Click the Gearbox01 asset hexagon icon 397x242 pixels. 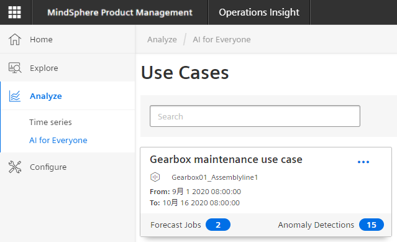tap(155, 177)
